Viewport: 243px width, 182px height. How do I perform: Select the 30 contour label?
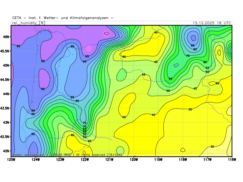click(x=212, y=147)
